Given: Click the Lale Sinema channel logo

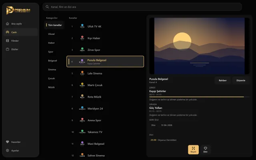Looking at the screenshot, I should click(x=82, y=73).
